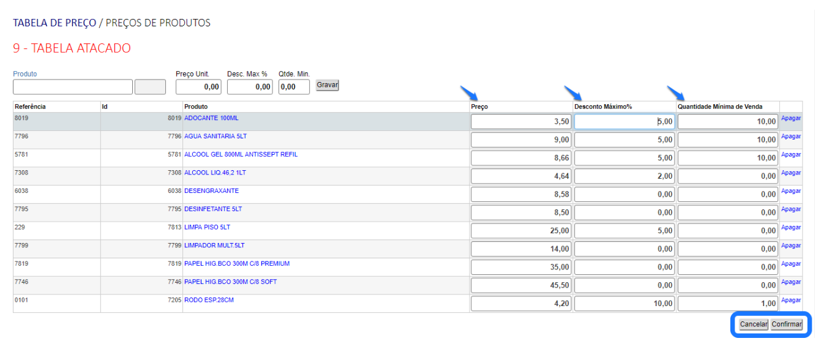This screenshot has width=824, height=352.
Task: Open the ADOCANTE 100ML product link
Action: click(x=211, y=118)
